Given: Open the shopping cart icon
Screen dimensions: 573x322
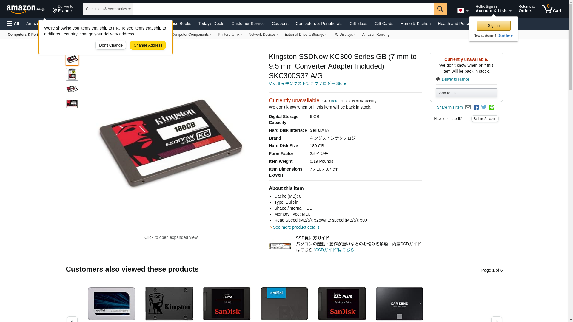Looking at the screenshot, I should pyautogui.click(x=551, y=9).
